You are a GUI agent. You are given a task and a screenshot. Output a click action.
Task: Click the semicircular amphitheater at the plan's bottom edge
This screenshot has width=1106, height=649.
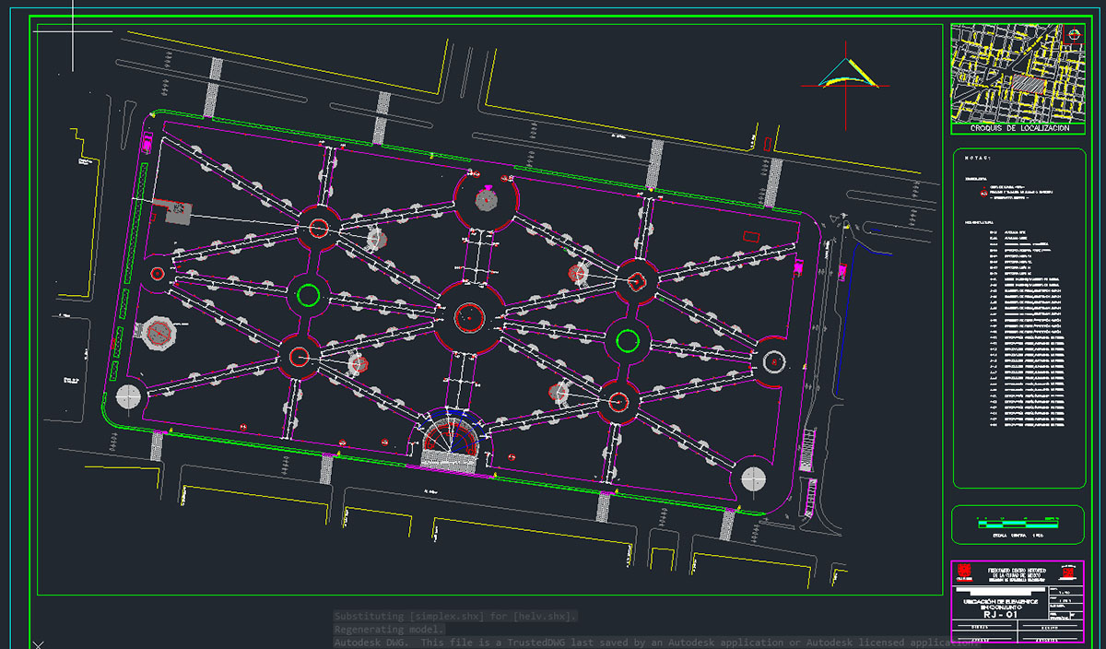click(x=452, y=441)
